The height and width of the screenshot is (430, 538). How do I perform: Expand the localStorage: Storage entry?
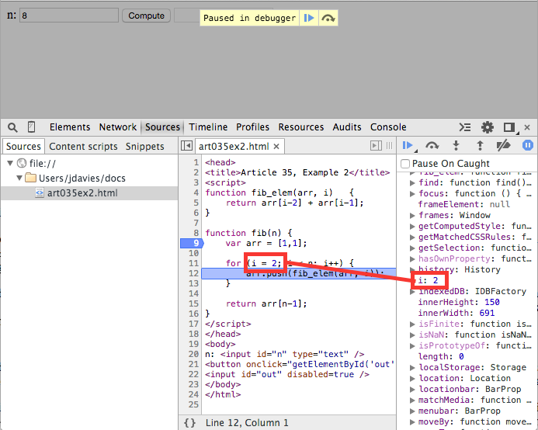pos(413,368)
